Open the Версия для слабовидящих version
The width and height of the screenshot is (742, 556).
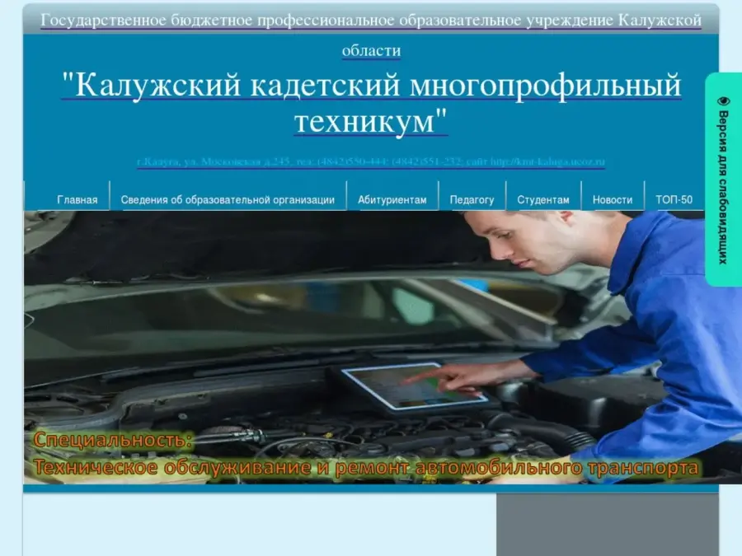(x=723, y=188)
